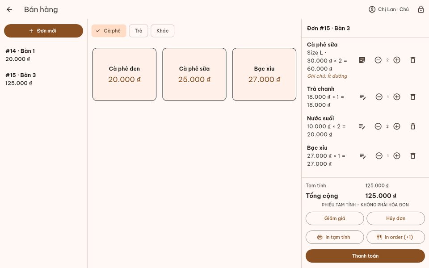Remove Bạc xỉu from the order
This screenshot has height=268, width=429.
(413, 156)
